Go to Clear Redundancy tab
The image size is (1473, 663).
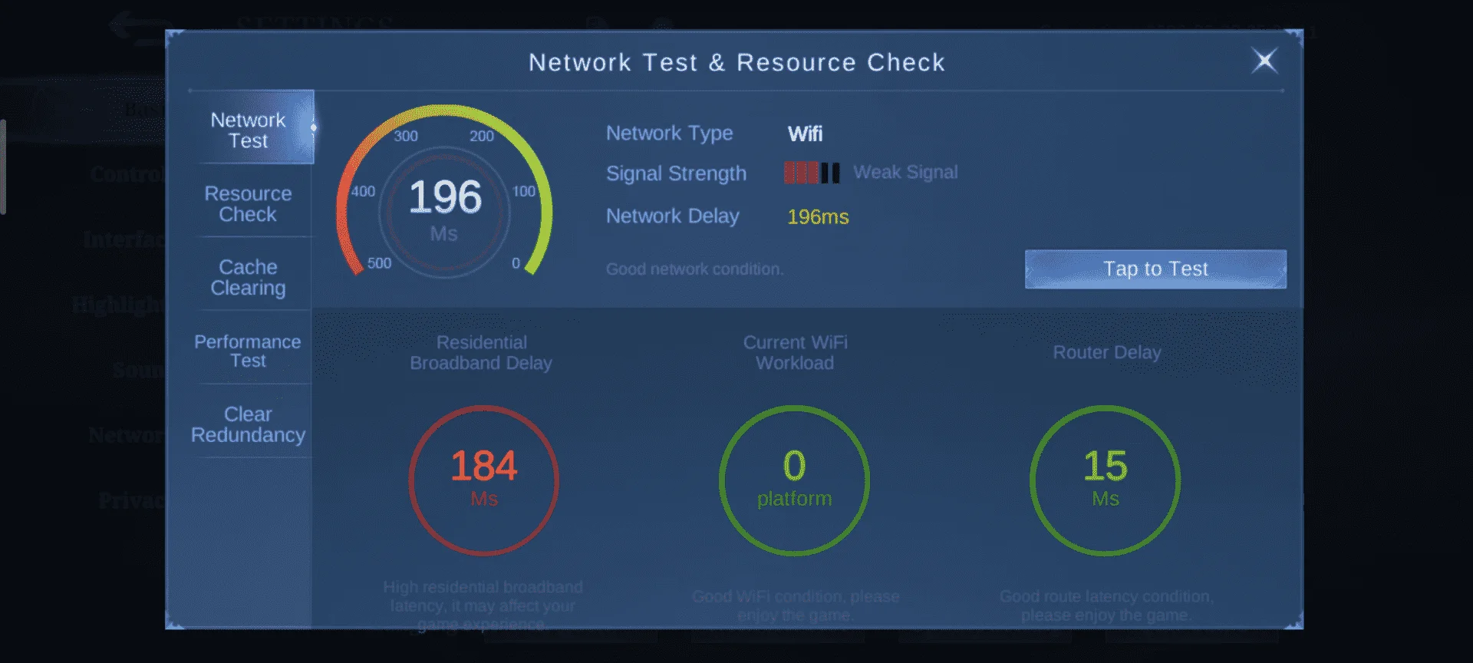(x=248, y=424)
